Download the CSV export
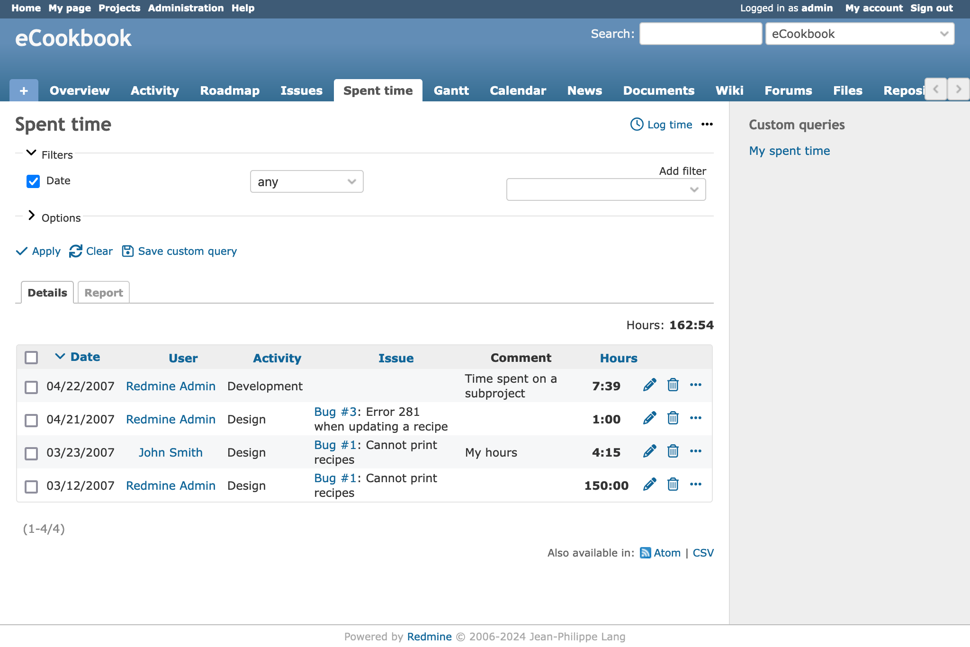 (703, 553)
